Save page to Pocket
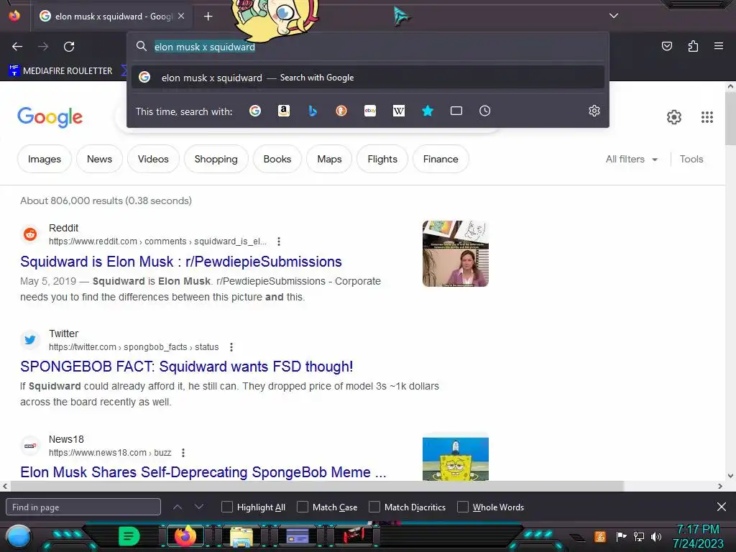Image resolution: width=736 pixels, height=552 pixels. (666, 46)
